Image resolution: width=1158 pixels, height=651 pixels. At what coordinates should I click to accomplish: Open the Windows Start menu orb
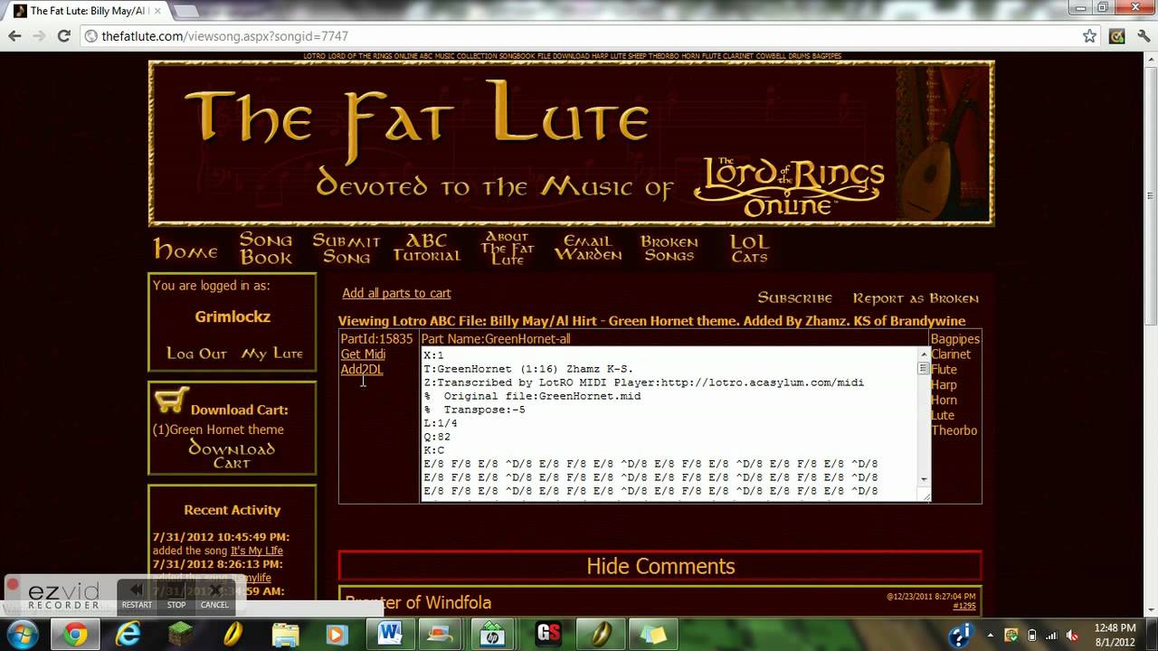tap(23, 634)
